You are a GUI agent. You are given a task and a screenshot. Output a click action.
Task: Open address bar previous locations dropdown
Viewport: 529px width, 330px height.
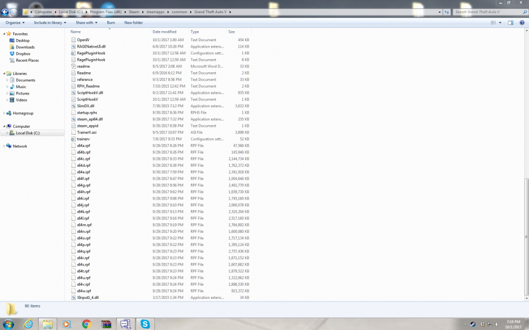[x=439, y=12]
